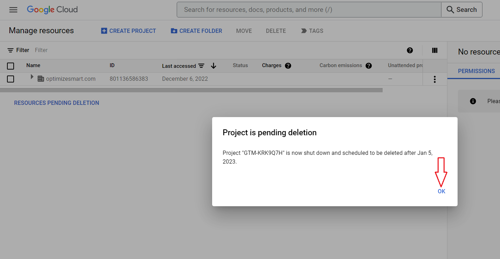
Task: Click the Status column header
Action: [x=240, y=65]
